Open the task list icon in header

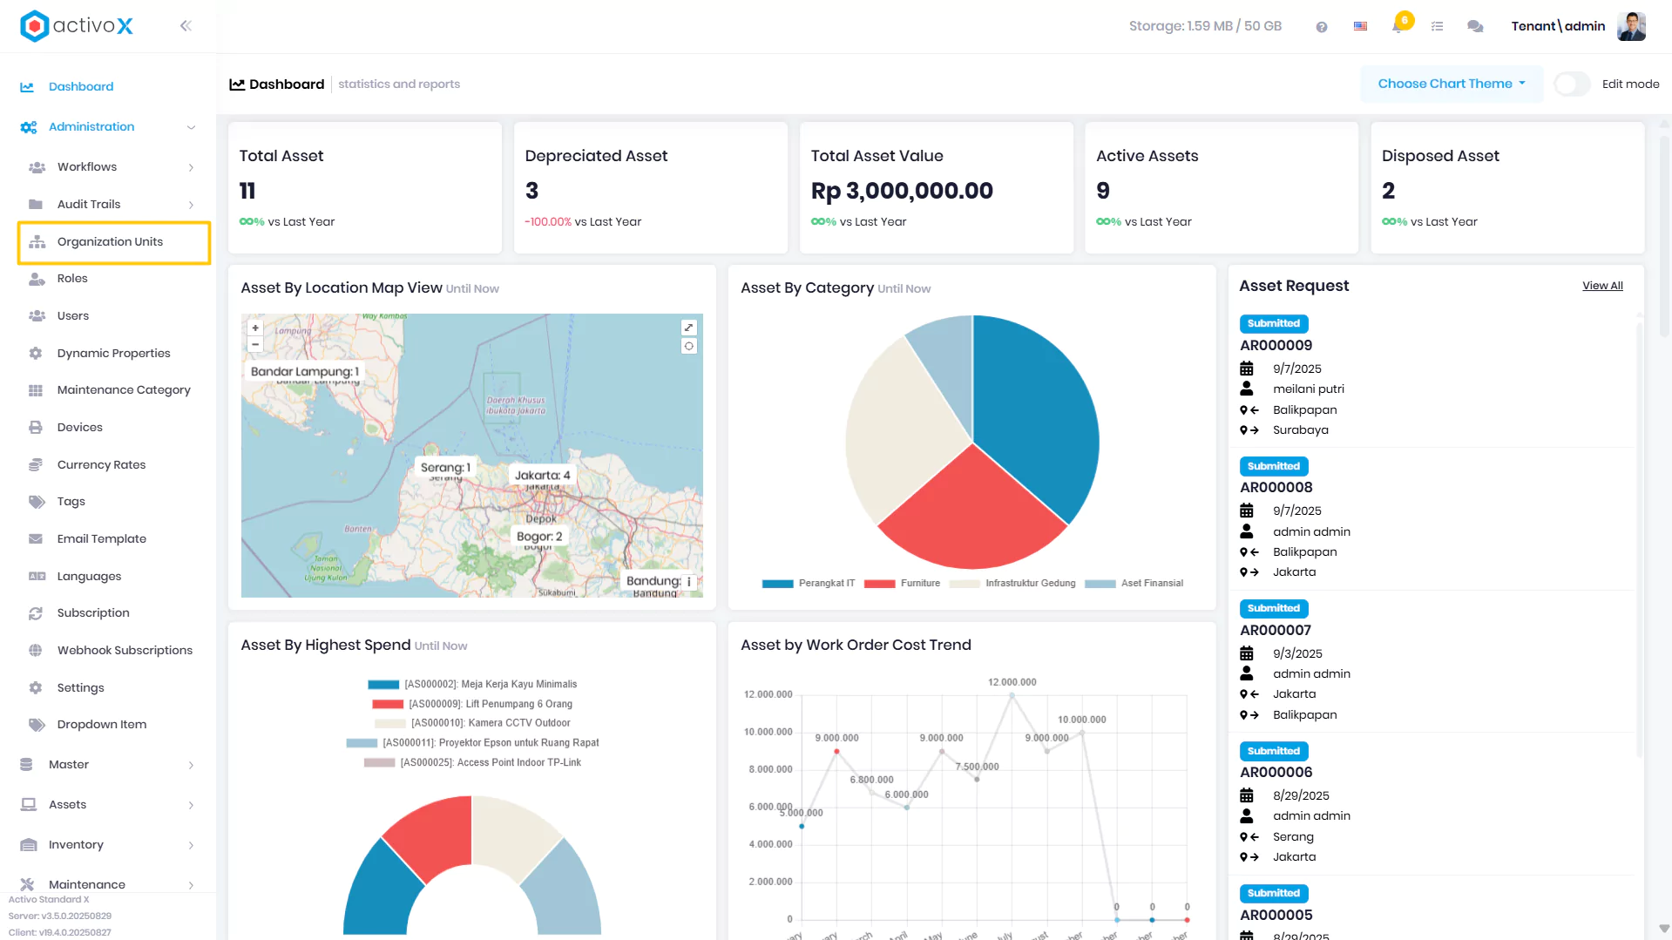click(1438, 27)
